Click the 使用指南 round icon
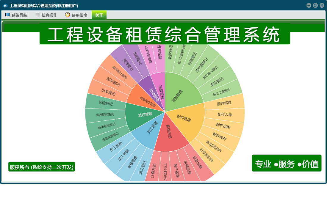This screenshot has width=327, height=215. (x=67, y=15)
